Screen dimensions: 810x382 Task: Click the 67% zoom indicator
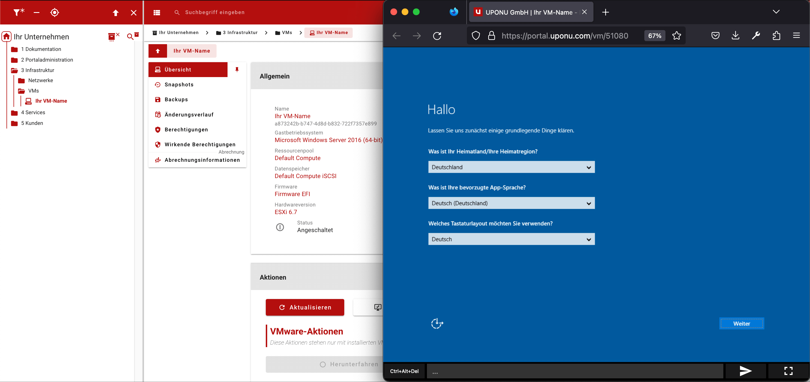[655, 36]
